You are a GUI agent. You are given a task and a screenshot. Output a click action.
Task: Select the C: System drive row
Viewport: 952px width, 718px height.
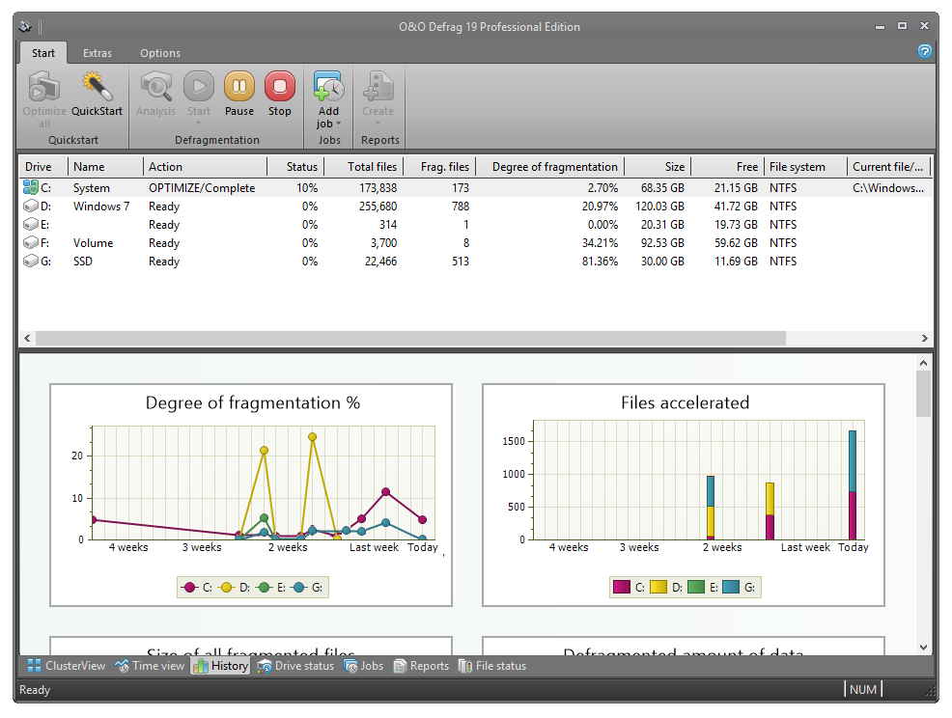coord(92,188)
